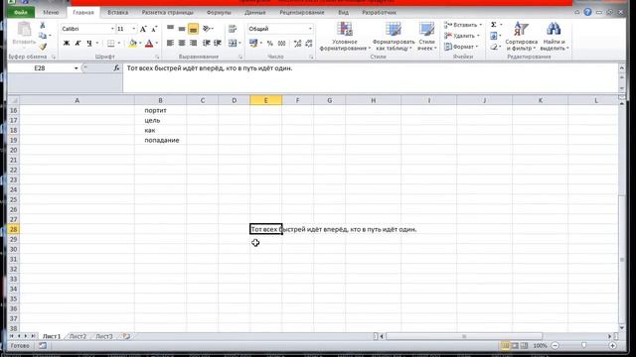Screen dimensions: 636x357
Task: Open Cell Styles (Стили ячеек)
Action: click(426, 36)
